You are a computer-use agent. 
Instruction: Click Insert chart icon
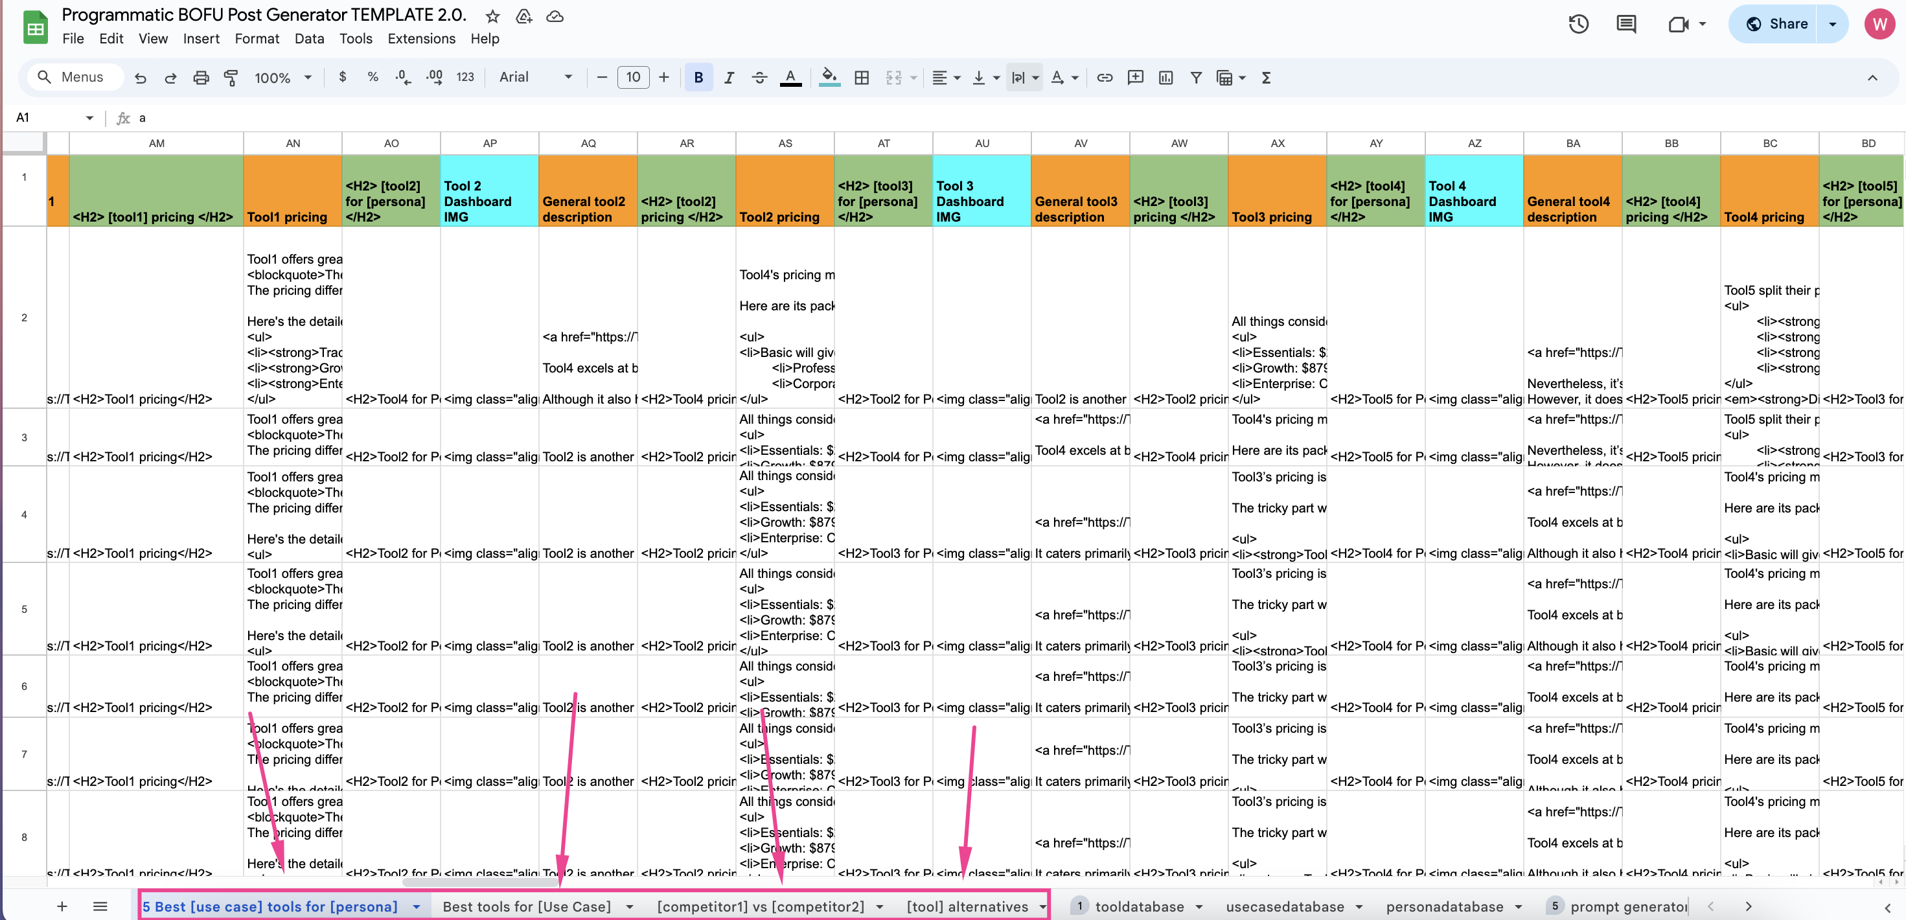pyautogui.click(x=1166, y=78)
